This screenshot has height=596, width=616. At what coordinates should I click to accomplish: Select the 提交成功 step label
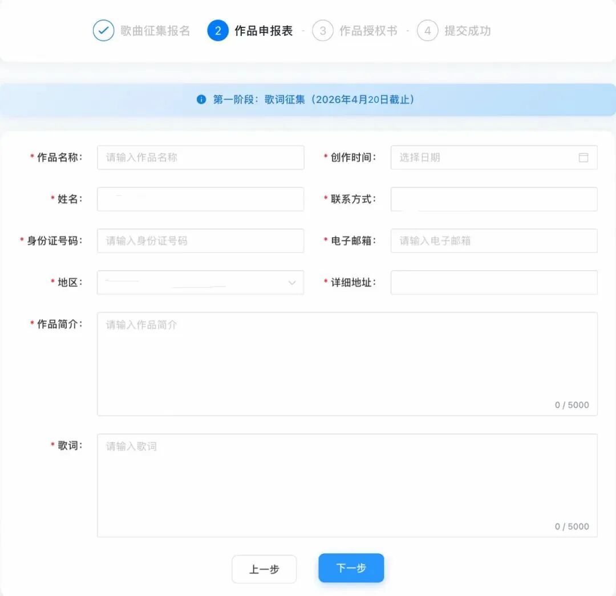(468, 31)
